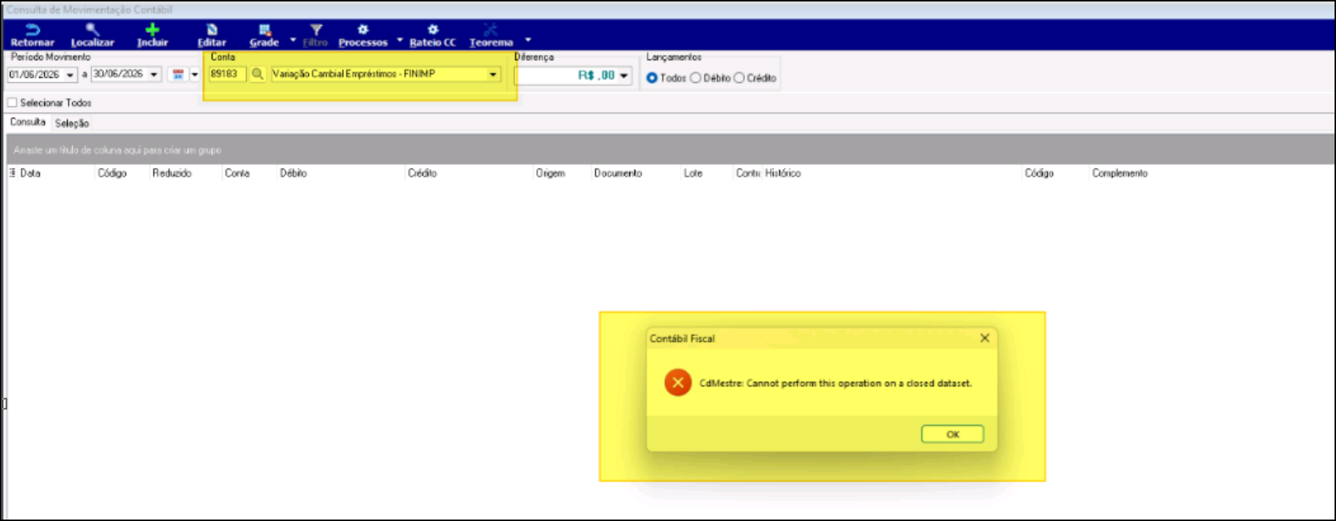Click the Débito column header in the grid
This screenshot has width=1336, height=521.
pyautogui.click(x=293, y=173)
